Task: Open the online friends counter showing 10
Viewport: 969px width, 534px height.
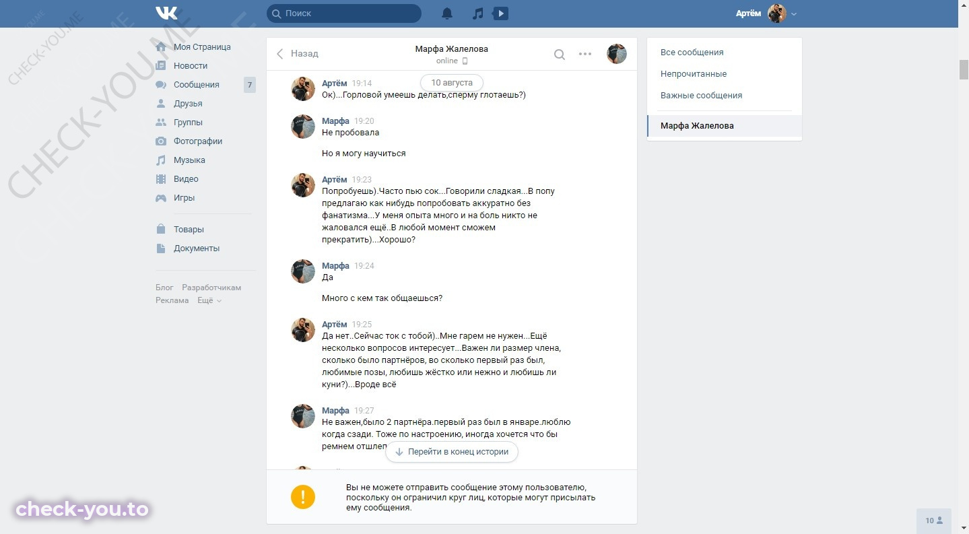Action: (x=934, y=521)
